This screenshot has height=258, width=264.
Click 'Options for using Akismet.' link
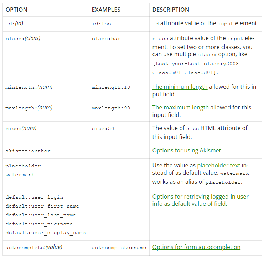187,151
